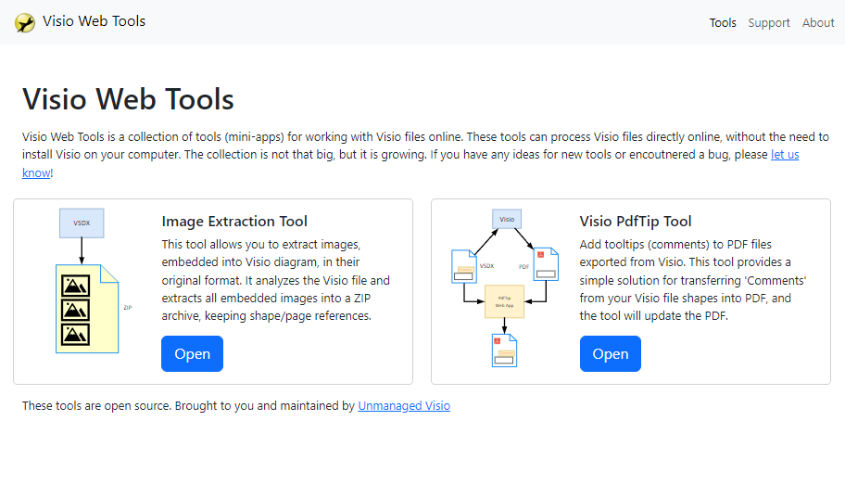The height and width of the screenshot is (497, 845).
Task: Click the Visio Web Tools logo icon
Action: 25,22
